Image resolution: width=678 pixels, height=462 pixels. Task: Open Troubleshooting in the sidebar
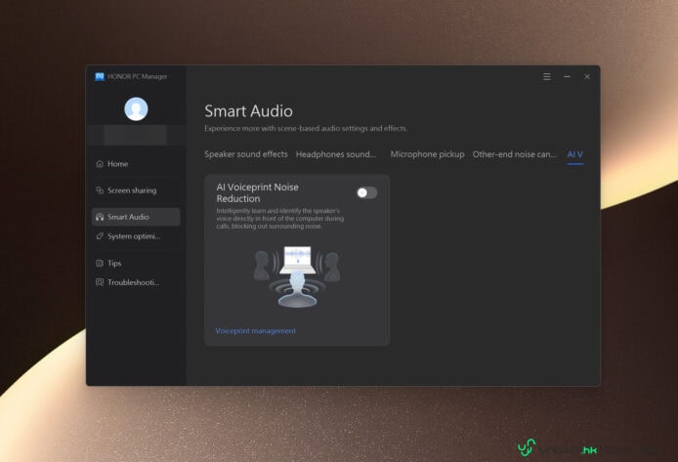136,282
